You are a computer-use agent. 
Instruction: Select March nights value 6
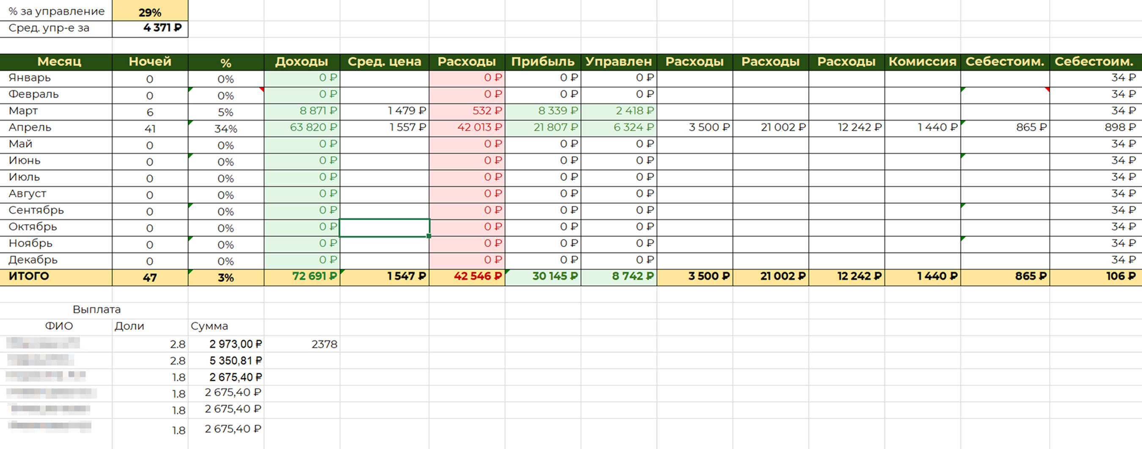coord(150,112)
